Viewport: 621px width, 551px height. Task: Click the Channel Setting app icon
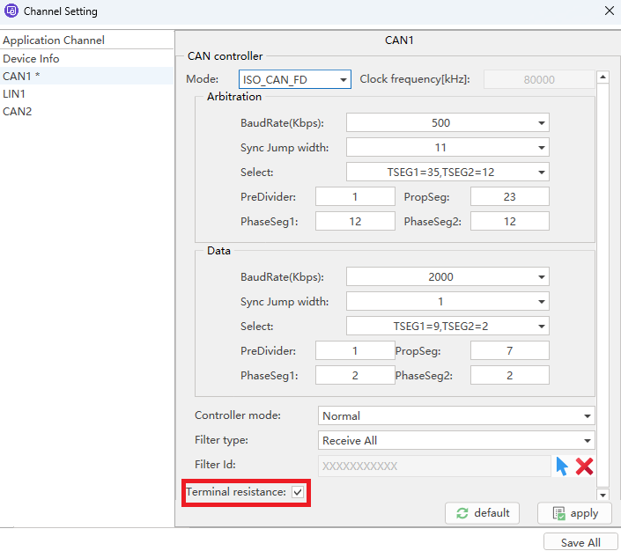click(11, 11)
